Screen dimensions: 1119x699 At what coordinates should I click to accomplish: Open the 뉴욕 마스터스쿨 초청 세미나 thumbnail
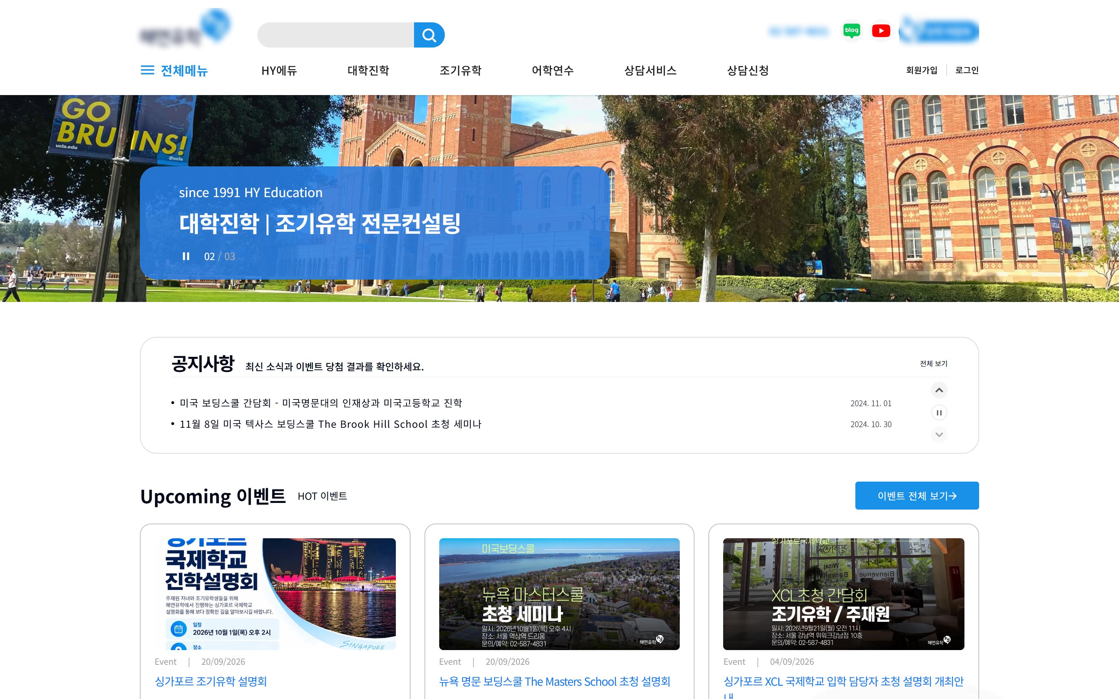click(559, 594)
